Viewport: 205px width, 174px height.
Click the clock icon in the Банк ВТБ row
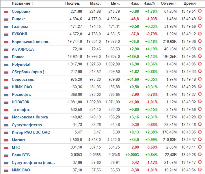(x=200, y=154)
